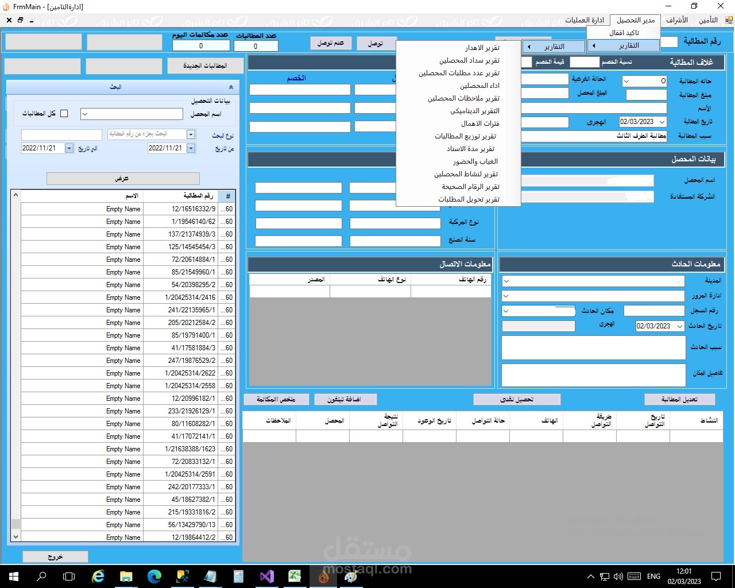This screenshot has width=735, height=588.
Task: Select claim row 12/16516332/9
Action: pos(128,209)
